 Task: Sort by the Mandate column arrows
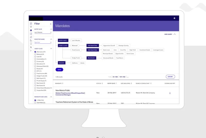point(63,83)
